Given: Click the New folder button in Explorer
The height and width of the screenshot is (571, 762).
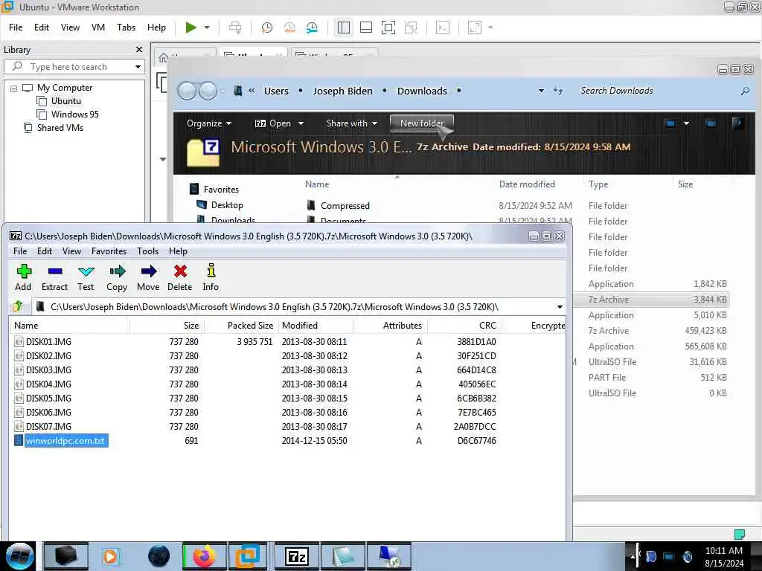Looking at the screenshot, I should (422, 123).
